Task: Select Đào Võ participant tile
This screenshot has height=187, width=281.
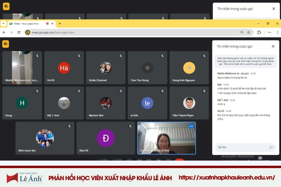Action: [x=106, y=138]
